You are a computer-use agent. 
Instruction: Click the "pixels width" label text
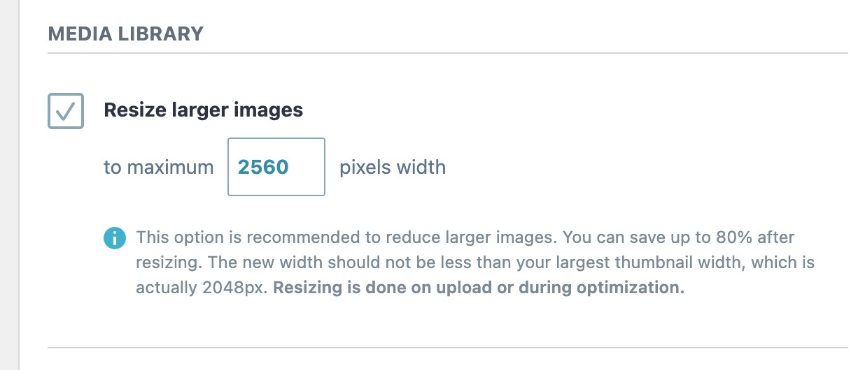click(x=393, y=168)
